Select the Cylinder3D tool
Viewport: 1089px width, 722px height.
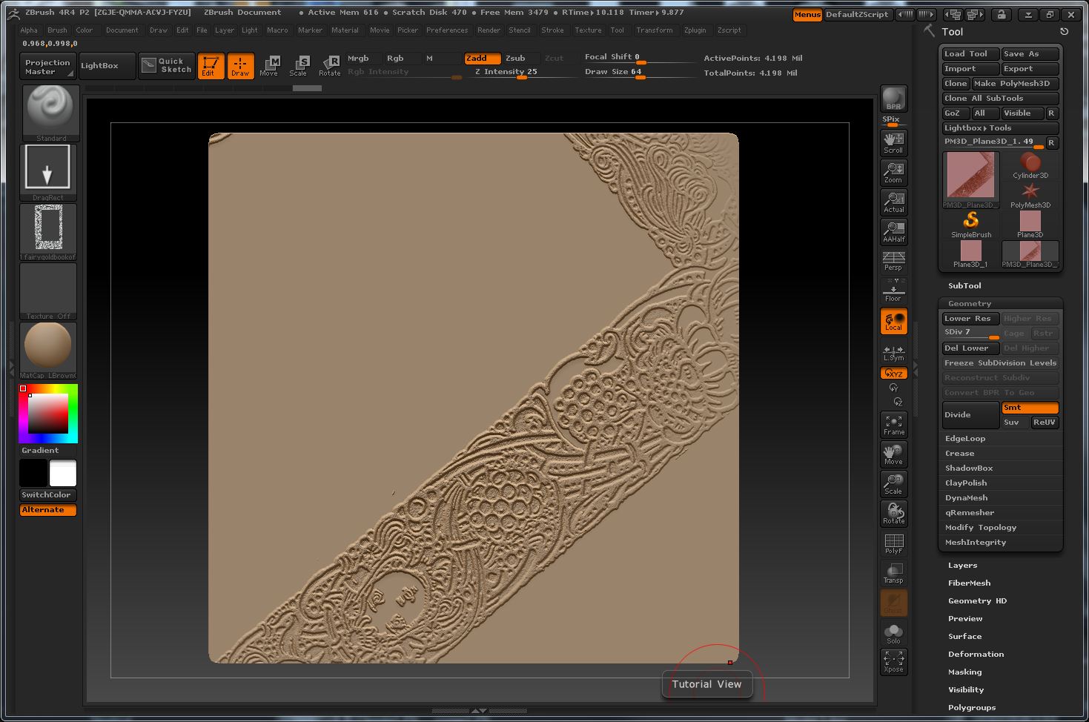pyautogui.click(x=1030, y=165)
